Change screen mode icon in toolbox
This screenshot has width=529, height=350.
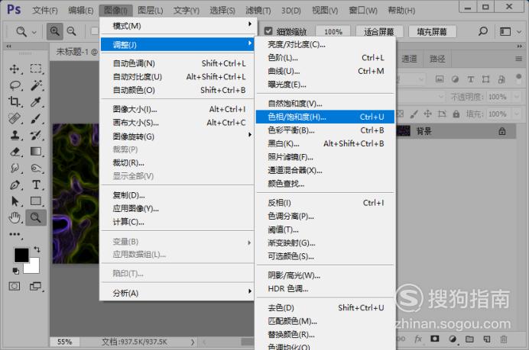tap(35, 287)
